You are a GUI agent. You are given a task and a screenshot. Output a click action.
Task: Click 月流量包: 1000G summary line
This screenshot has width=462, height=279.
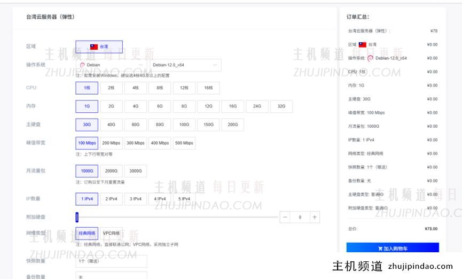click(x=364, y=126)
